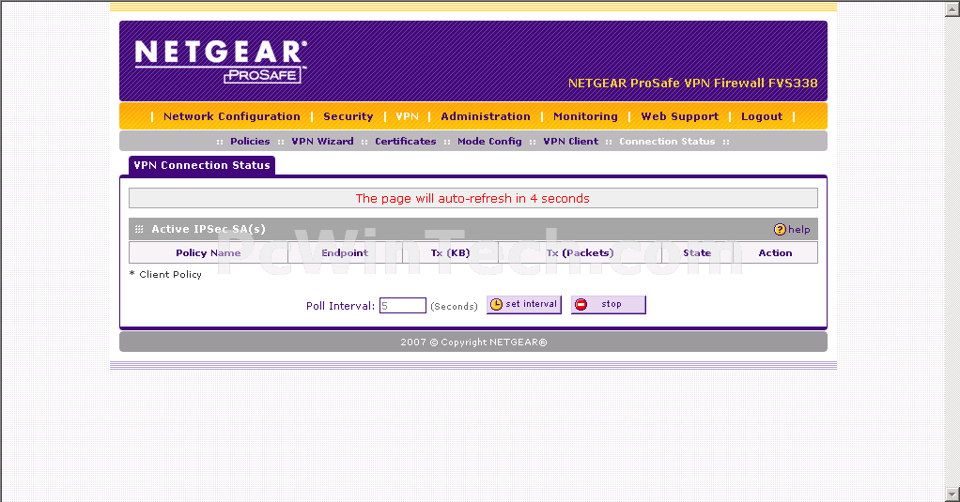Click the 2007 Copyright NETGEAR footer
The image size is (960, 502).
473,342
